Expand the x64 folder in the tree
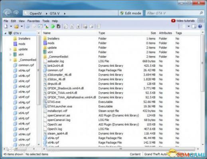Screen dimensions: 207x159 coord(10,54)
